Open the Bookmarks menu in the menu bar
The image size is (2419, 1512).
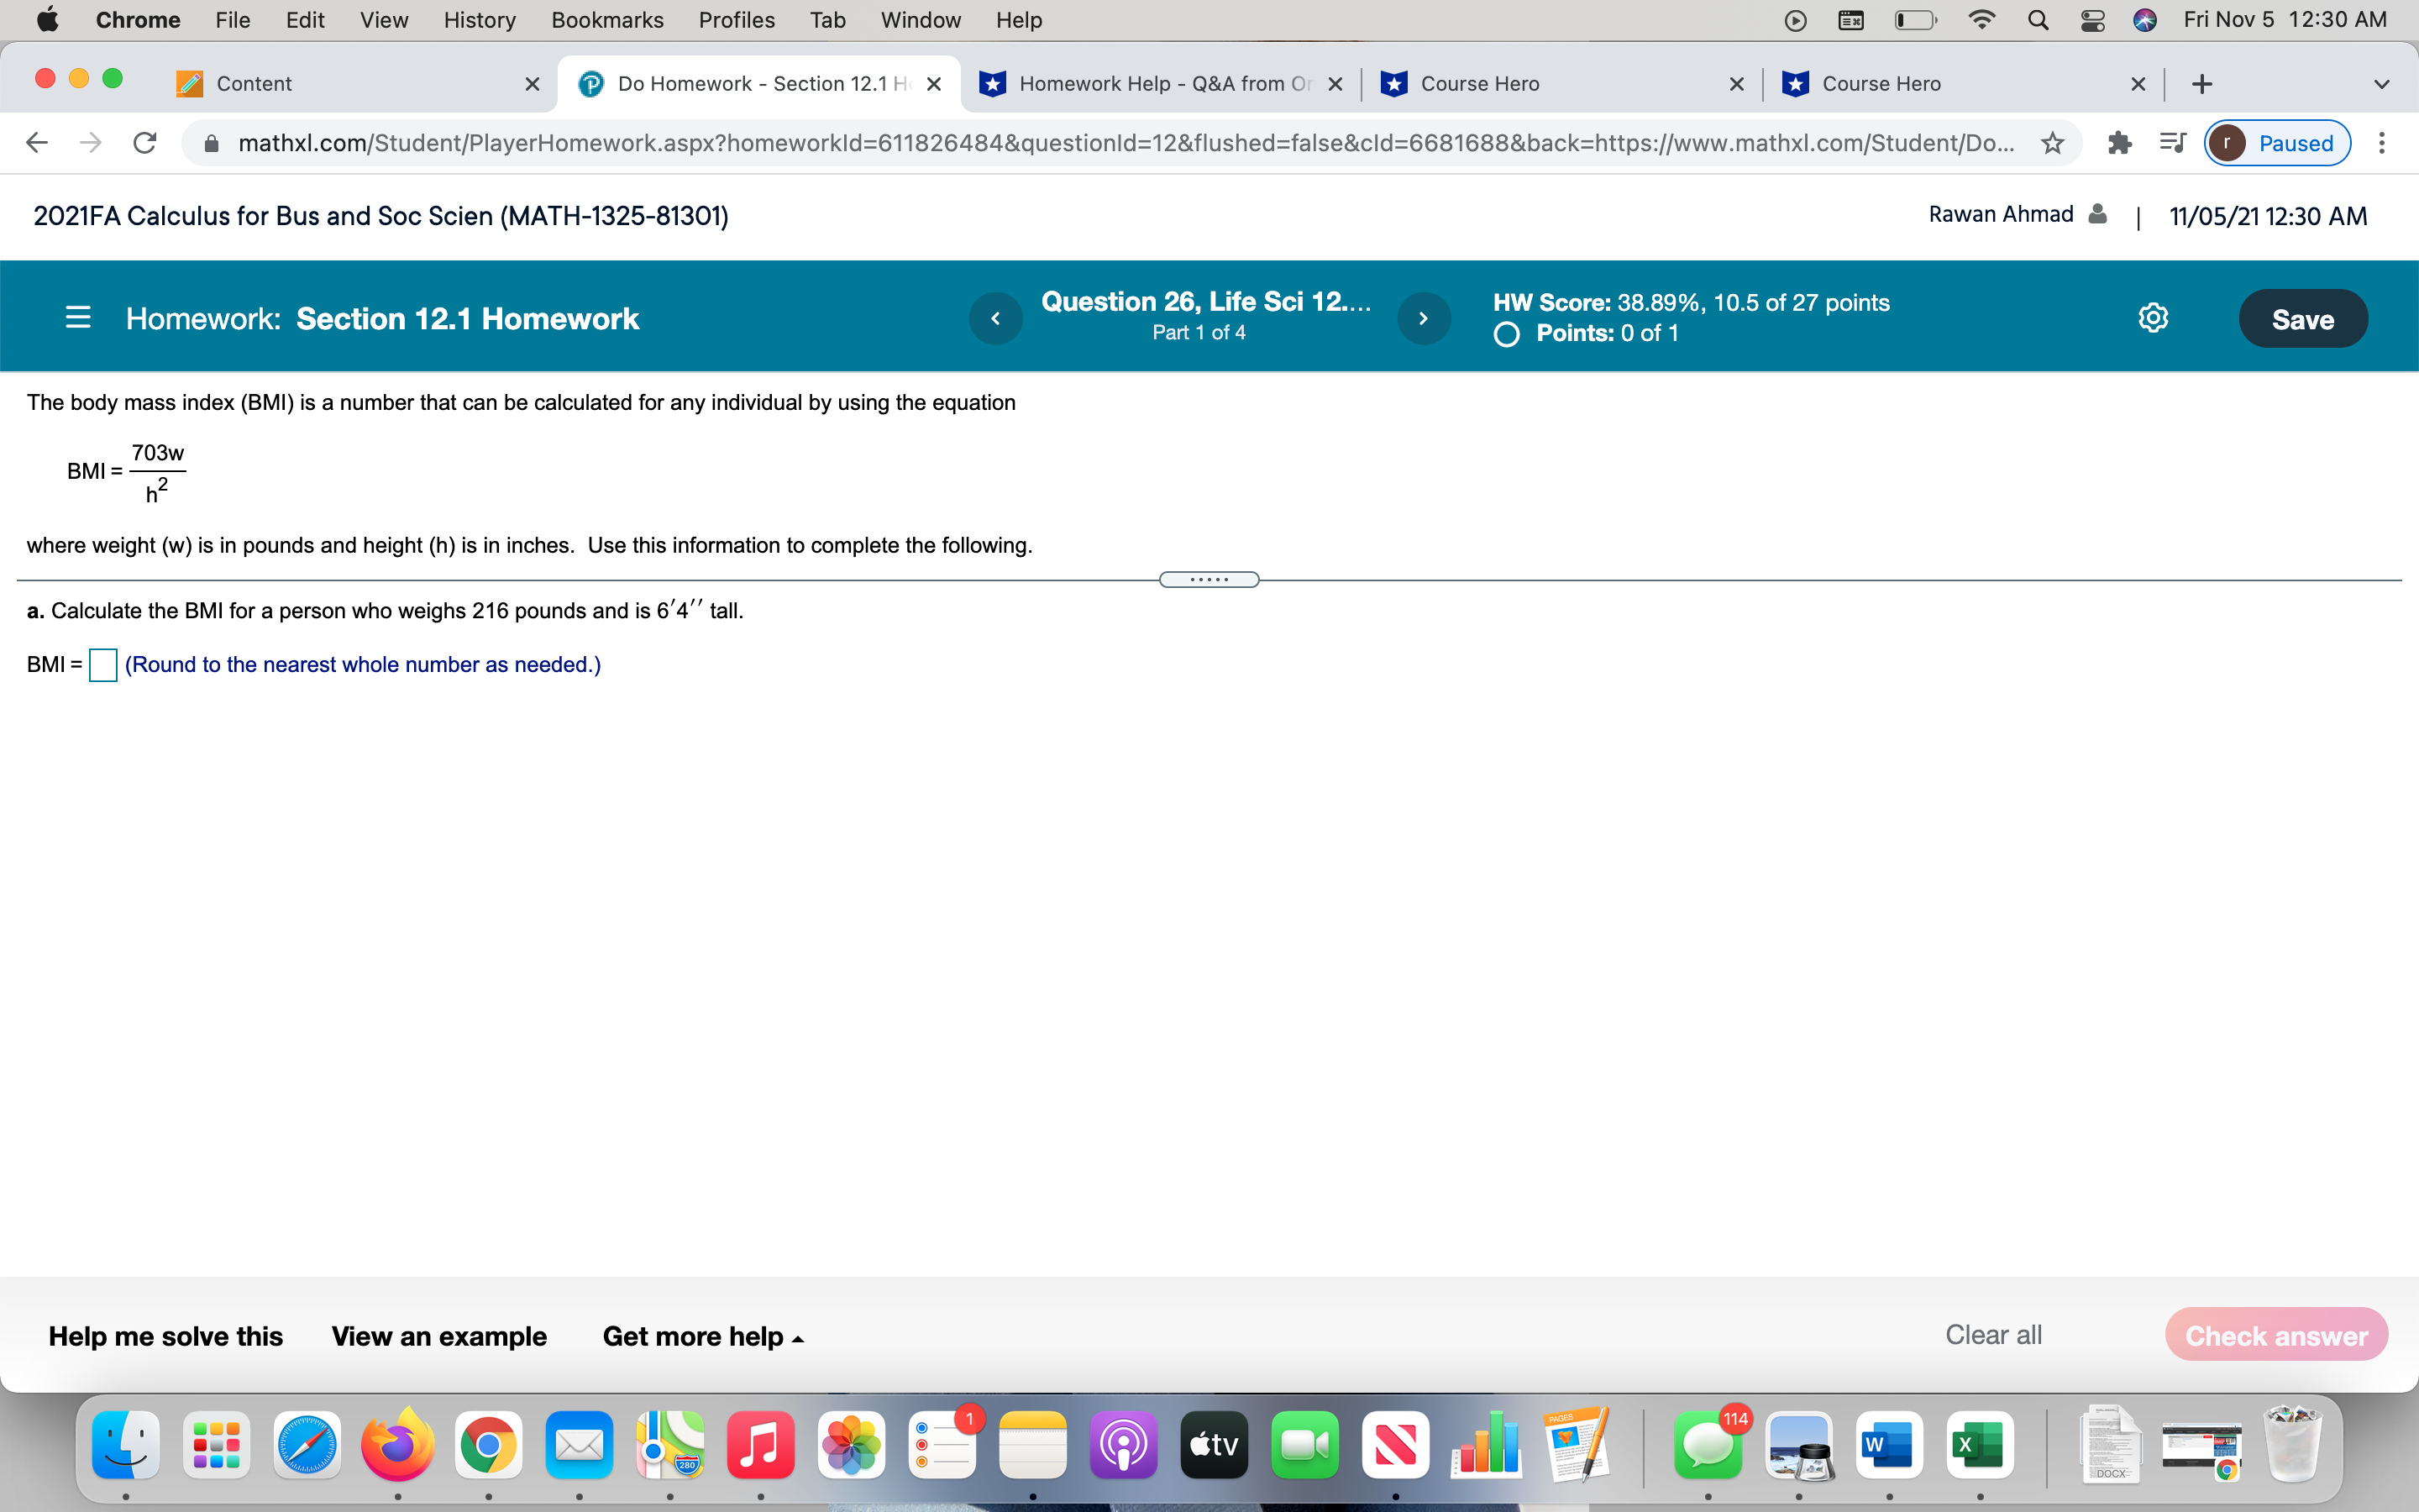tap(608, 20)
